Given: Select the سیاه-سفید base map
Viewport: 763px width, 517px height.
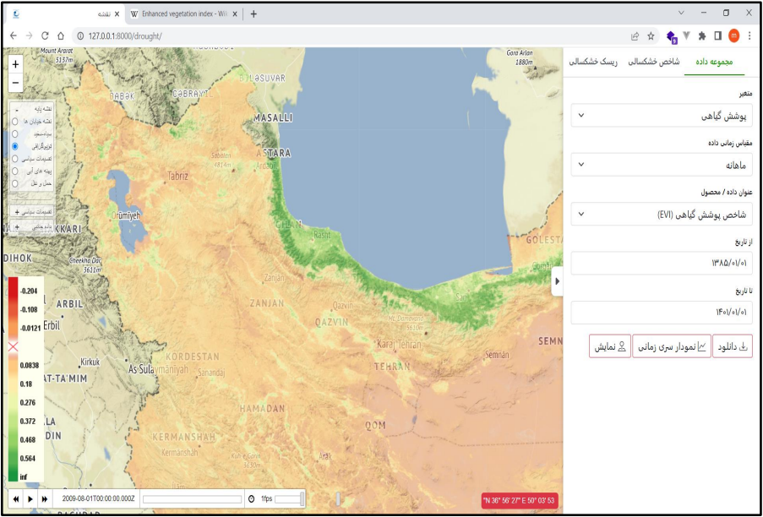Looking at the screenshot, I should 15,133.
